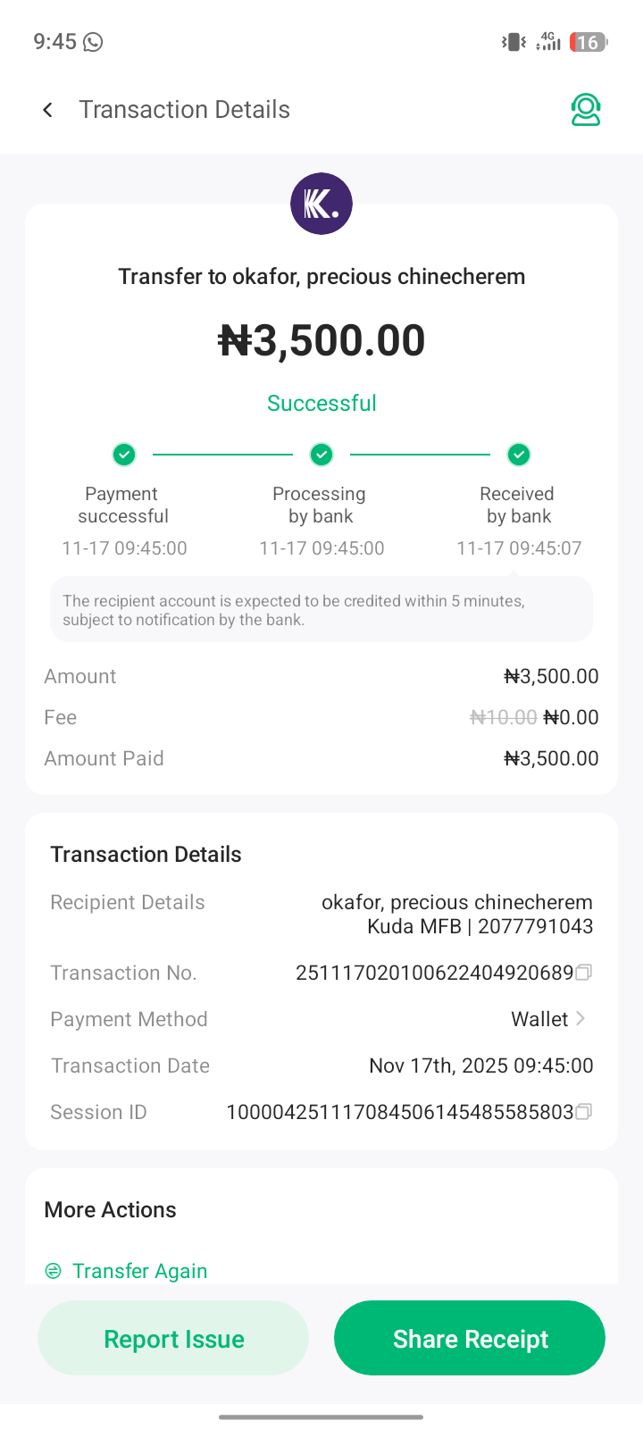Tap the Transfer Again icon
Image resolution: width=643 pixels, height=1429 pixels.
[54, 1271]
